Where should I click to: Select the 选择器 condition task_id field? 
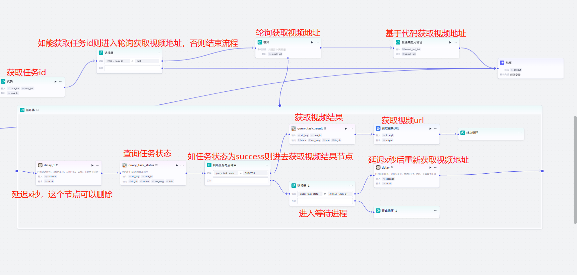tap(117, 61)
